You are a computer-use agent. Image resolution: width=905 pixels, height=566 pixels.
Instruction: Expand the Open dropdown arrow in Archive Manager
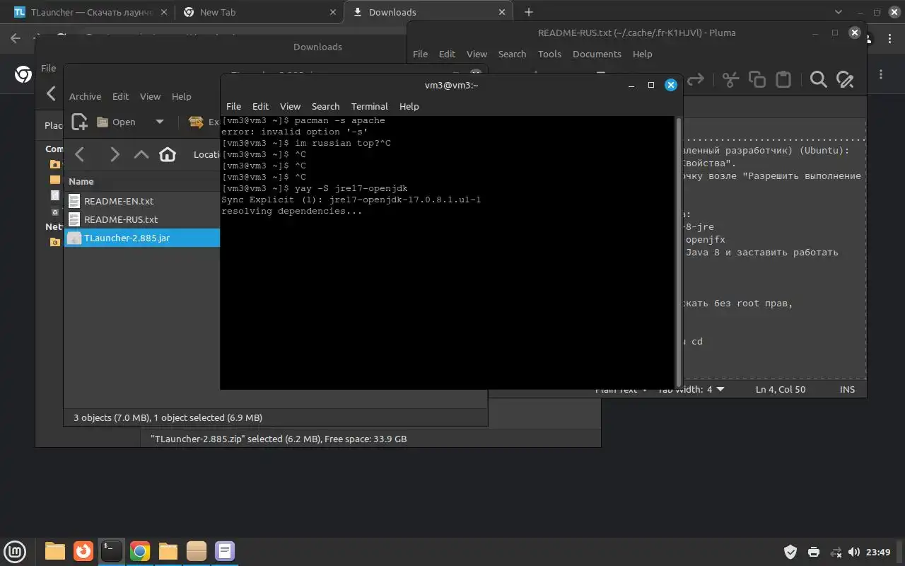point(160,122)
